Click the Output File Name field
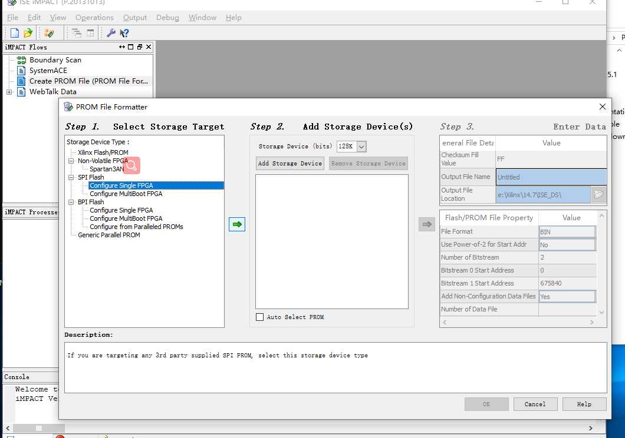This screenshot has height=438, width=625. pos(551,177)
